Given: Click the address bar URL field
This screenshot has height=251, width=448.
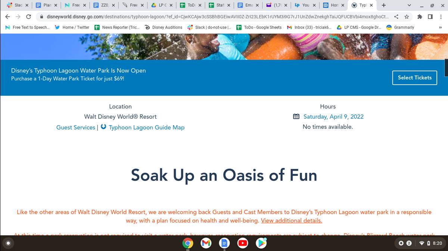Looking at the screenshot, I should pos(217,17).
